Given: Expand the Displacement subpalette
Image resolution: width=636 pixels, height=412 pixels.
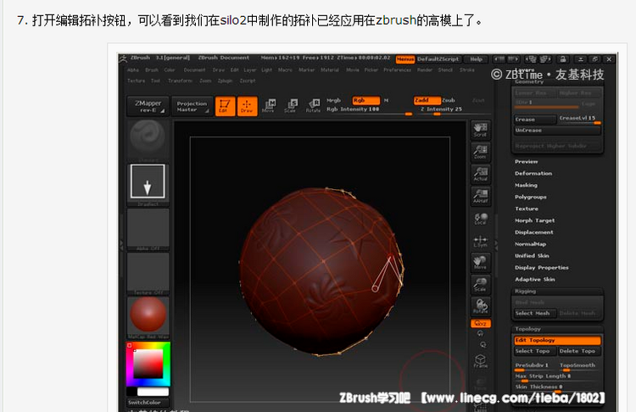Looking at the screenshot, I should (533, 232).
